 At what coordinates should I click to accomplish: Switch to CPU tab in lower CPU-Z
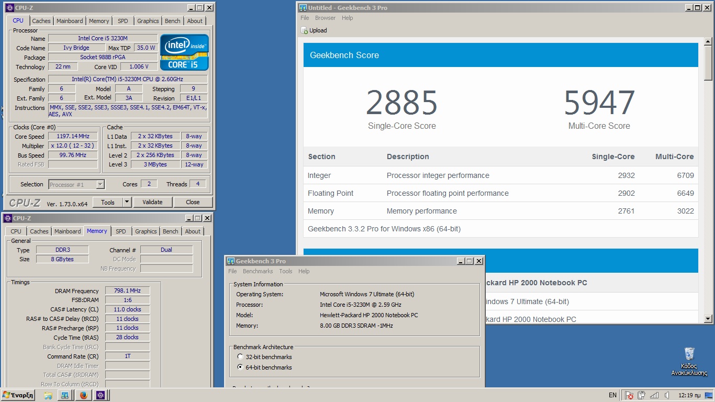point(16,231)
